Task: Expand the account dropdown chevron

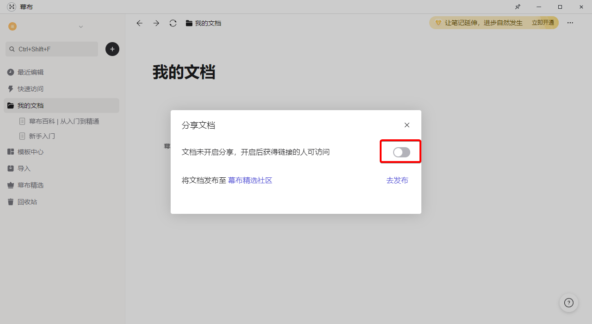Action: click(81, 27)
